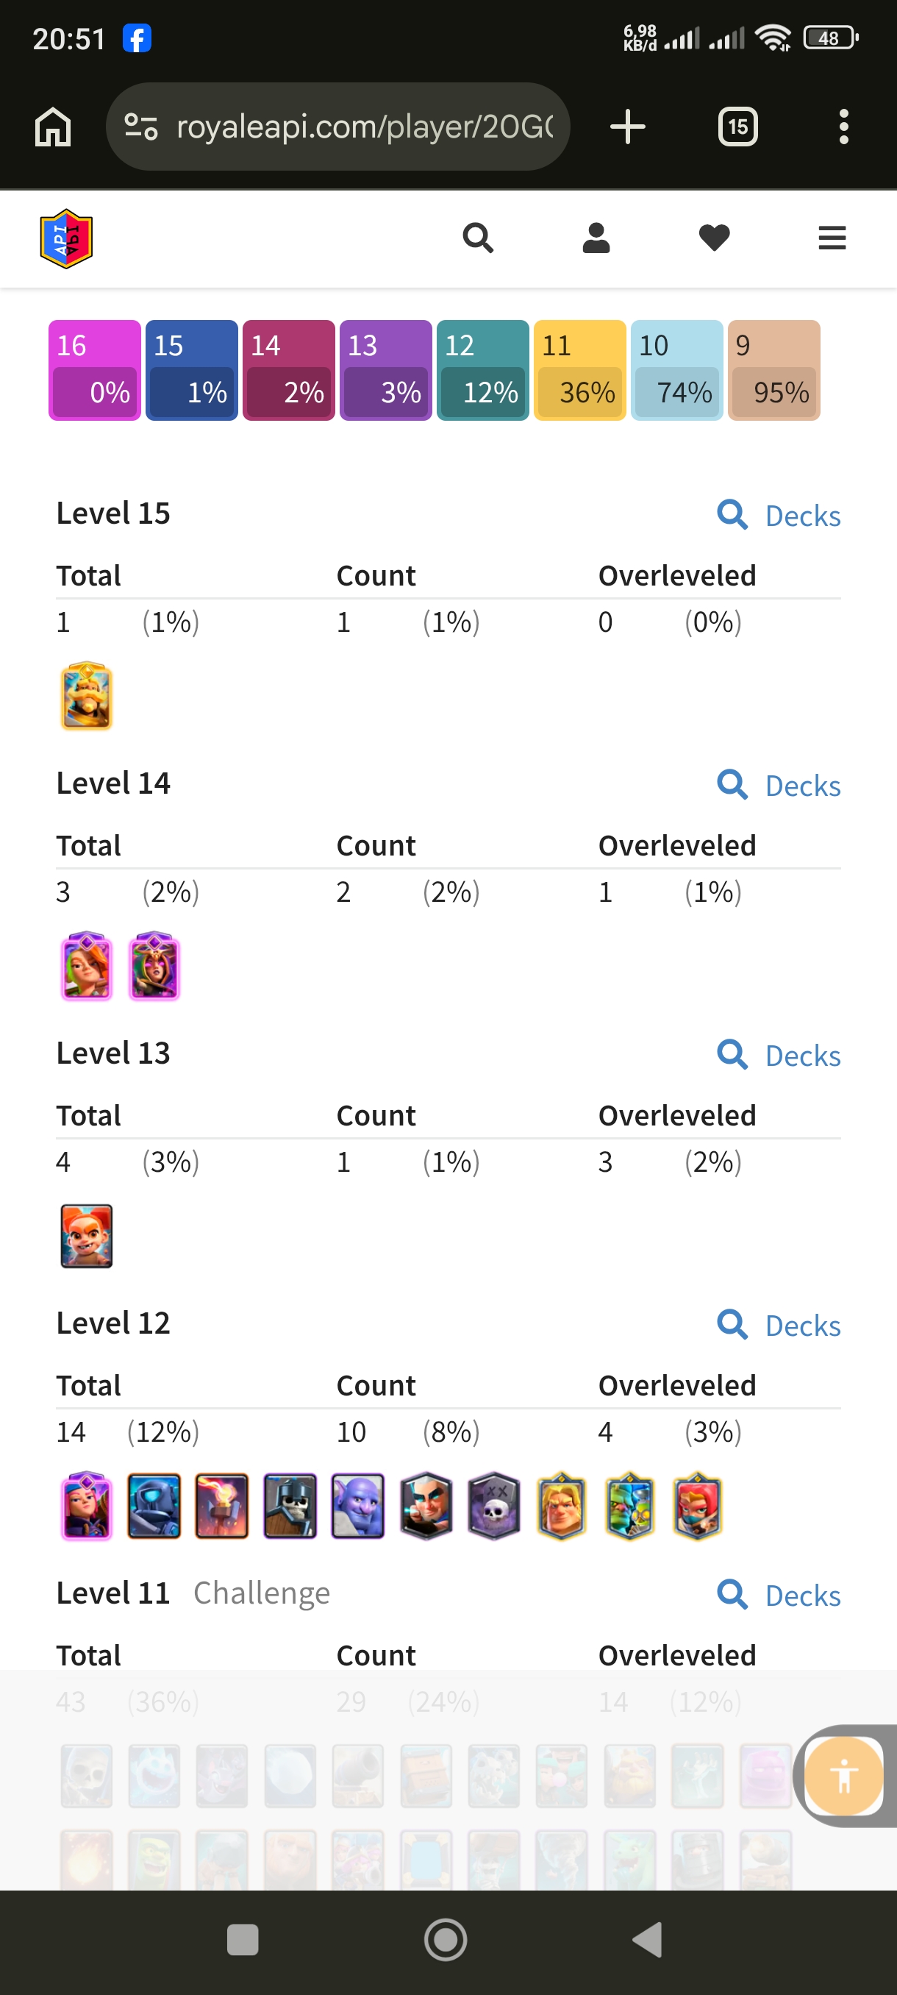Tap the heart favorites icon

coord(714,238)
